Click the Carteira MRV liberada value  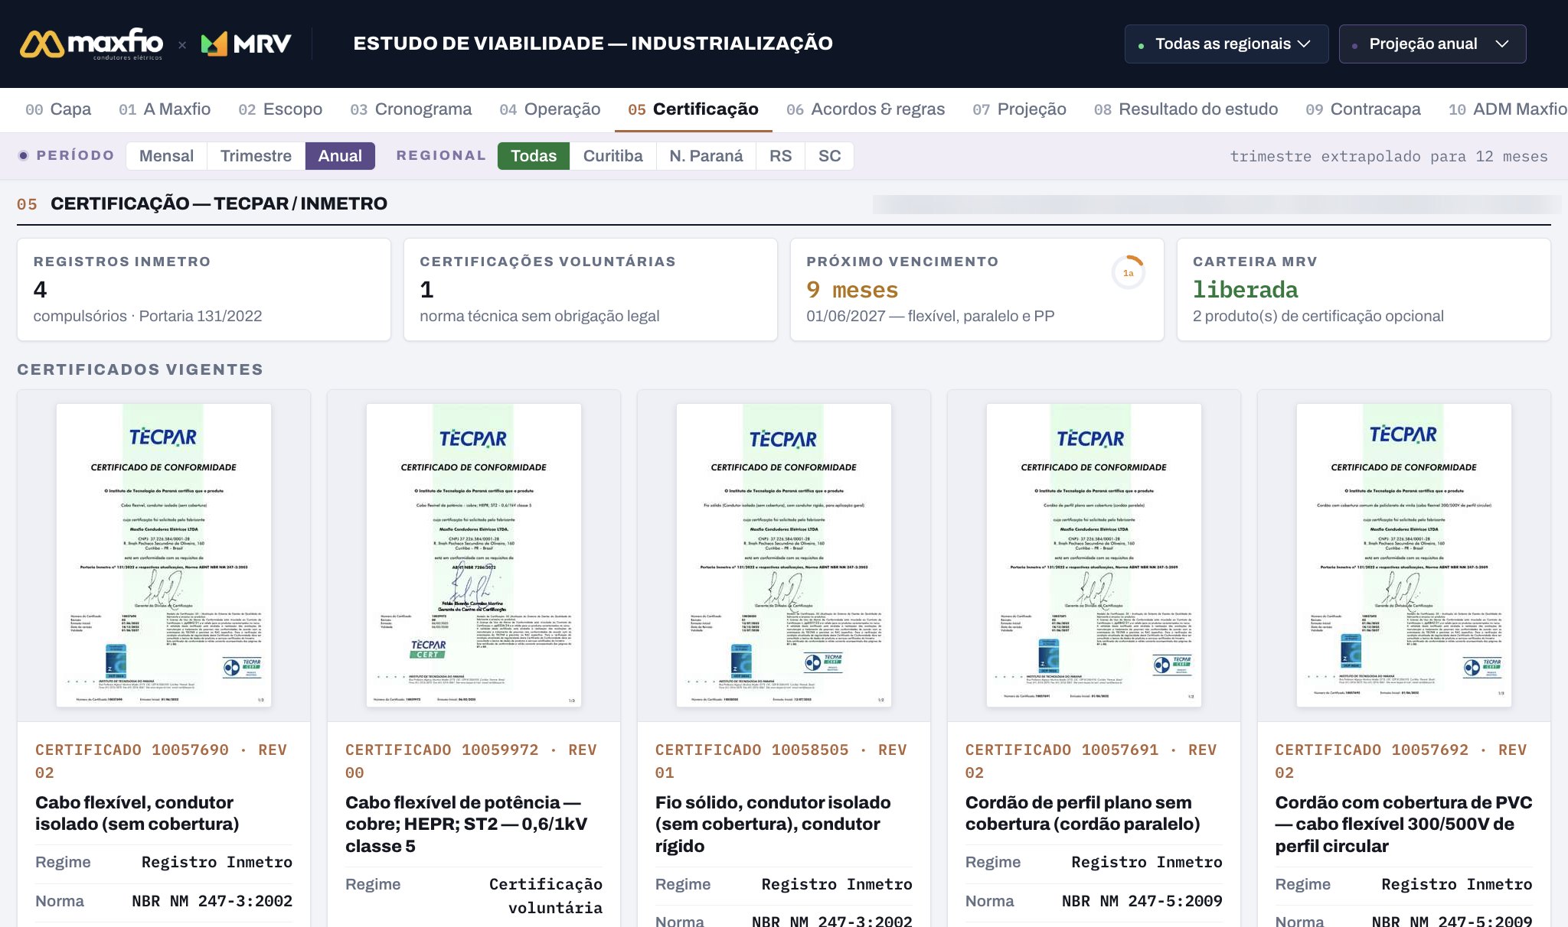click(1246, 290)
